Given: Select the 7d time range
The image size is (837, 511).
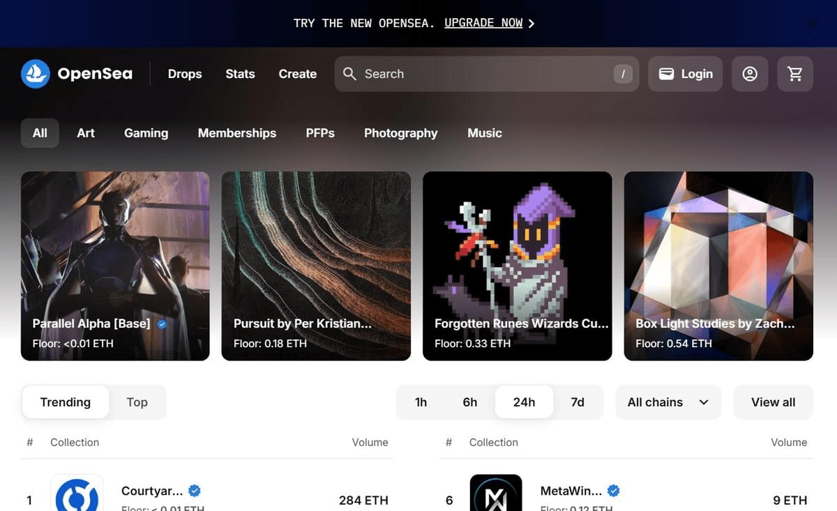Looking at the screenshot, I should tap(578, 402).
